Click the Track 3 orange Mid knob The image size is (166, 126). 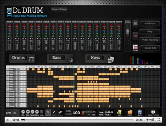(24, 28)
